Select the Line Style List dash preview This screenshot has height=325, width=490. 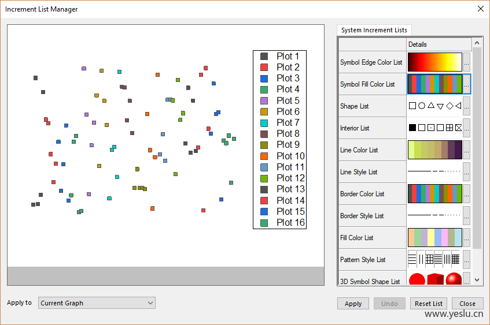[434, 172]
